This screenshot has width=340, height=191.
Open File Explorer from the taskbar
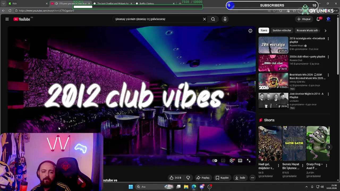point(186,187)
